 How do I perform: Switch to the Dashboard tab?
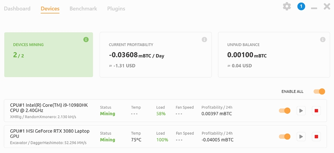tap(17, 8)
